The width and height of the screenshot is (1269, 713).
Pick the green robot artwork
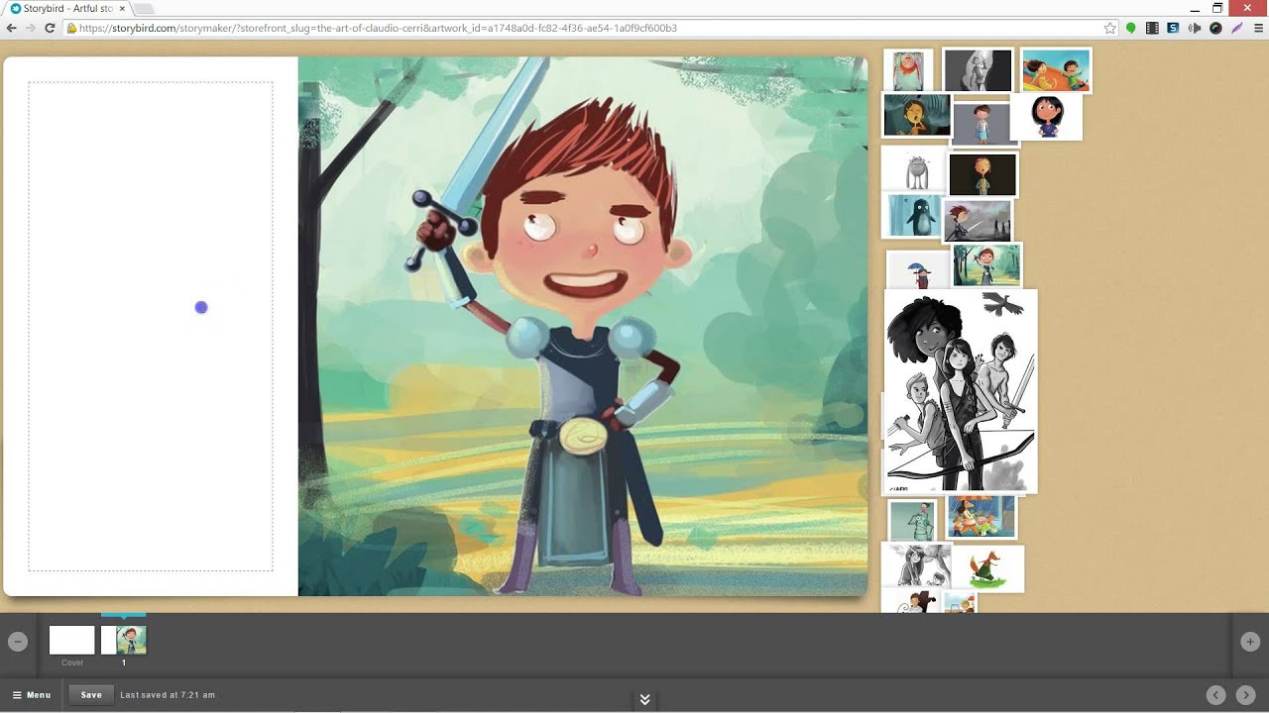[912, 521]
